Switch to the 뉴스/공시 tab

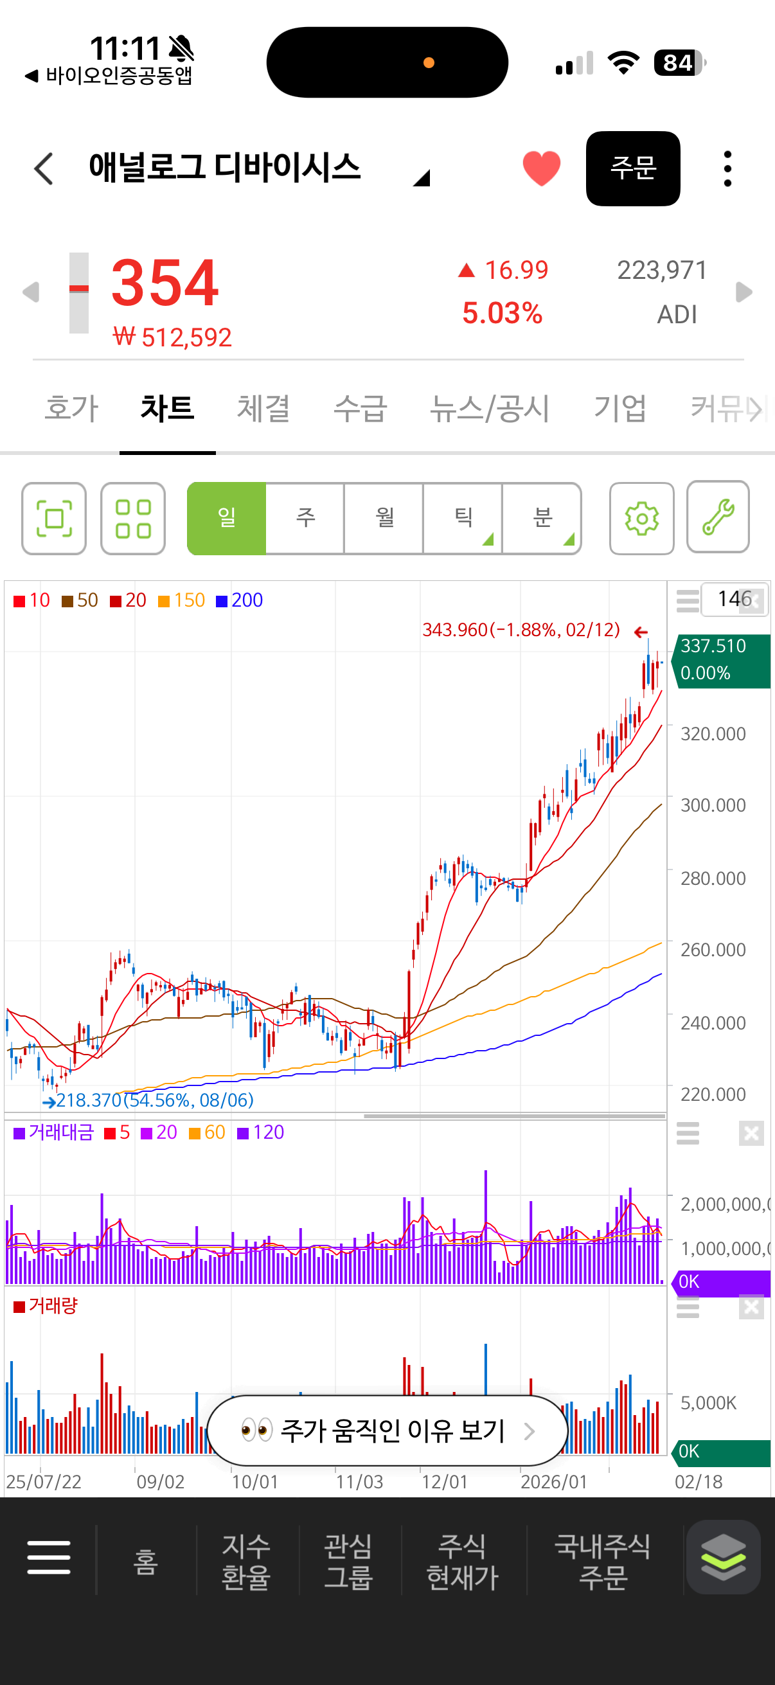tap(490, 408)
